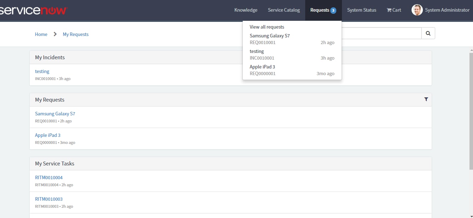Click Home in the breadcrumb trail
The width and height of the screenshot is (473, 218).
[41, 34]
